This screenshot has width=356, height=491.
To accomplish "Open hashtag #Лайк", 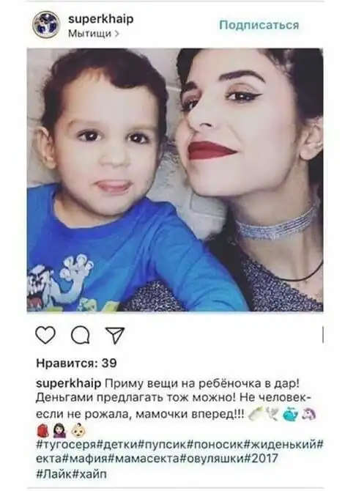I will tap(54, 473).
